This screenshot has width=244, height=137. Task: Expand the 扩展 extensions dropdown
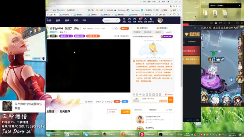(x=95, y=10)
